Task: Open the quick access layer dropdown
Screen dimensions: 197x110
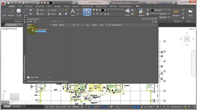Action: point(71,3)
